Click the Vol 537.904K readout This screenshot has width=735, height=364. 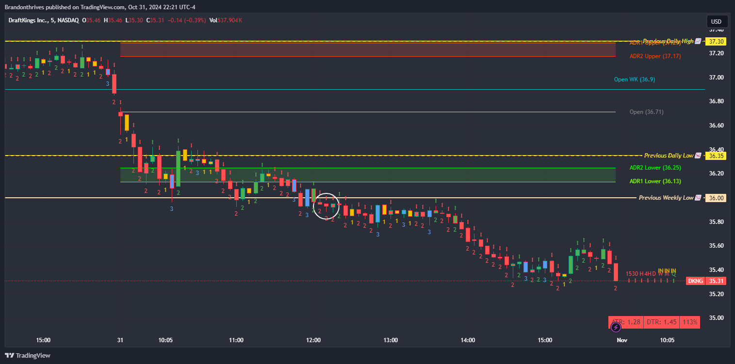click(x=226, y=20)
